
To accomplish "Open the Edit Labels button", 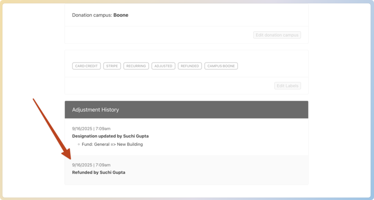I will [288, 86].
